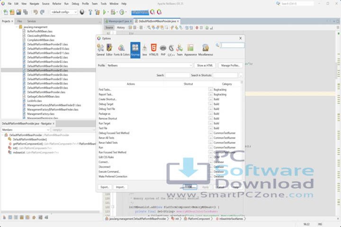Screen dimensions: 341x227
Task: Open the empty filter dropdown in Navigator
Action: click(x=73, y=130)
